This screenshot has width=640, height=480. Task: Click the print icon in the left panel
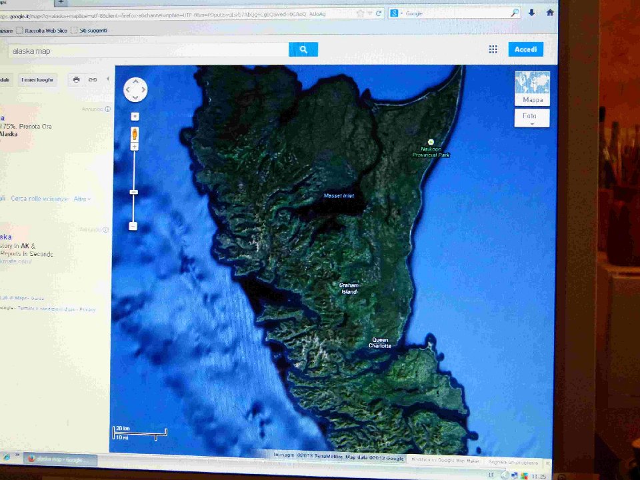pyautogui.click(x=76, y=79)
